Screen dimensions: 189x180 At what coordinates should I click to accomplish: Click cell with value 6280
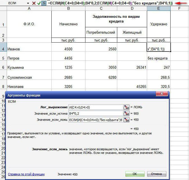pos(101,75)
